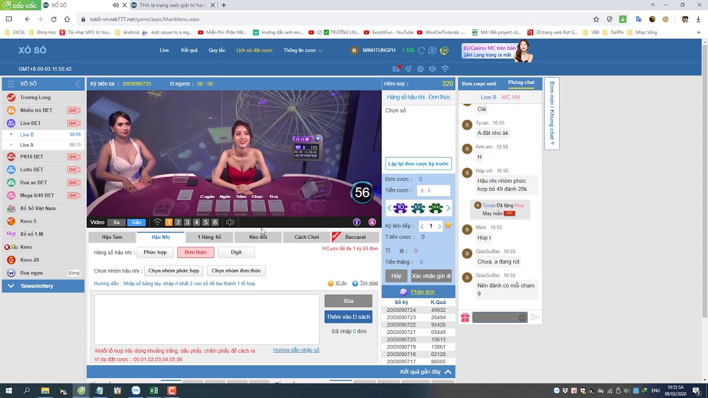Open Keno 5 game

43,221
